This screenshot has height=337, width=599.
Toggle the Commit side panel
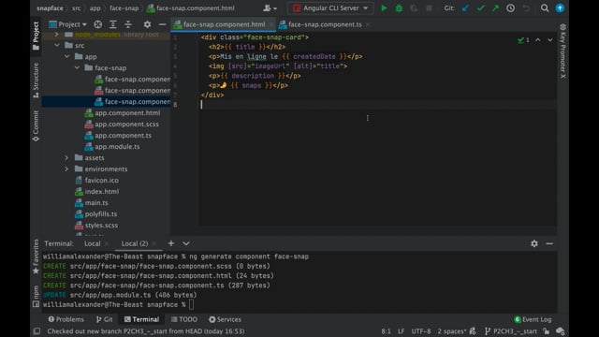(36, 126)
